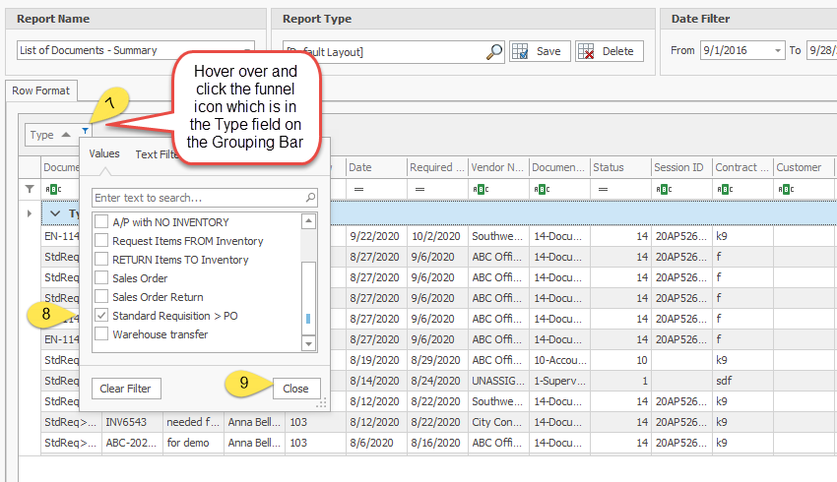Select the Values tab in filter popup
The image size is (837, 482).
pyautogui.click(x=104, y=153)
